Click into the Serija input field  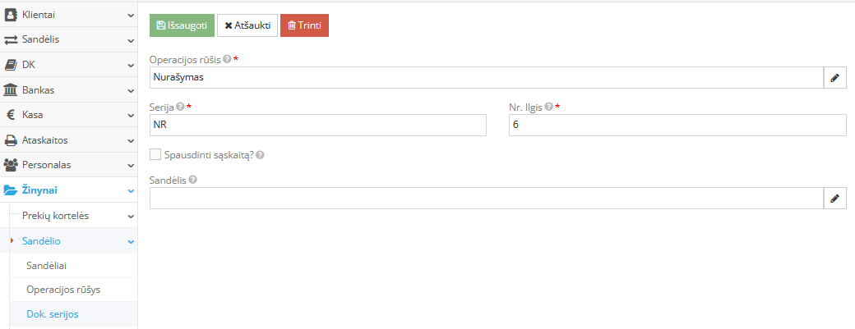(x=318, y=125)
